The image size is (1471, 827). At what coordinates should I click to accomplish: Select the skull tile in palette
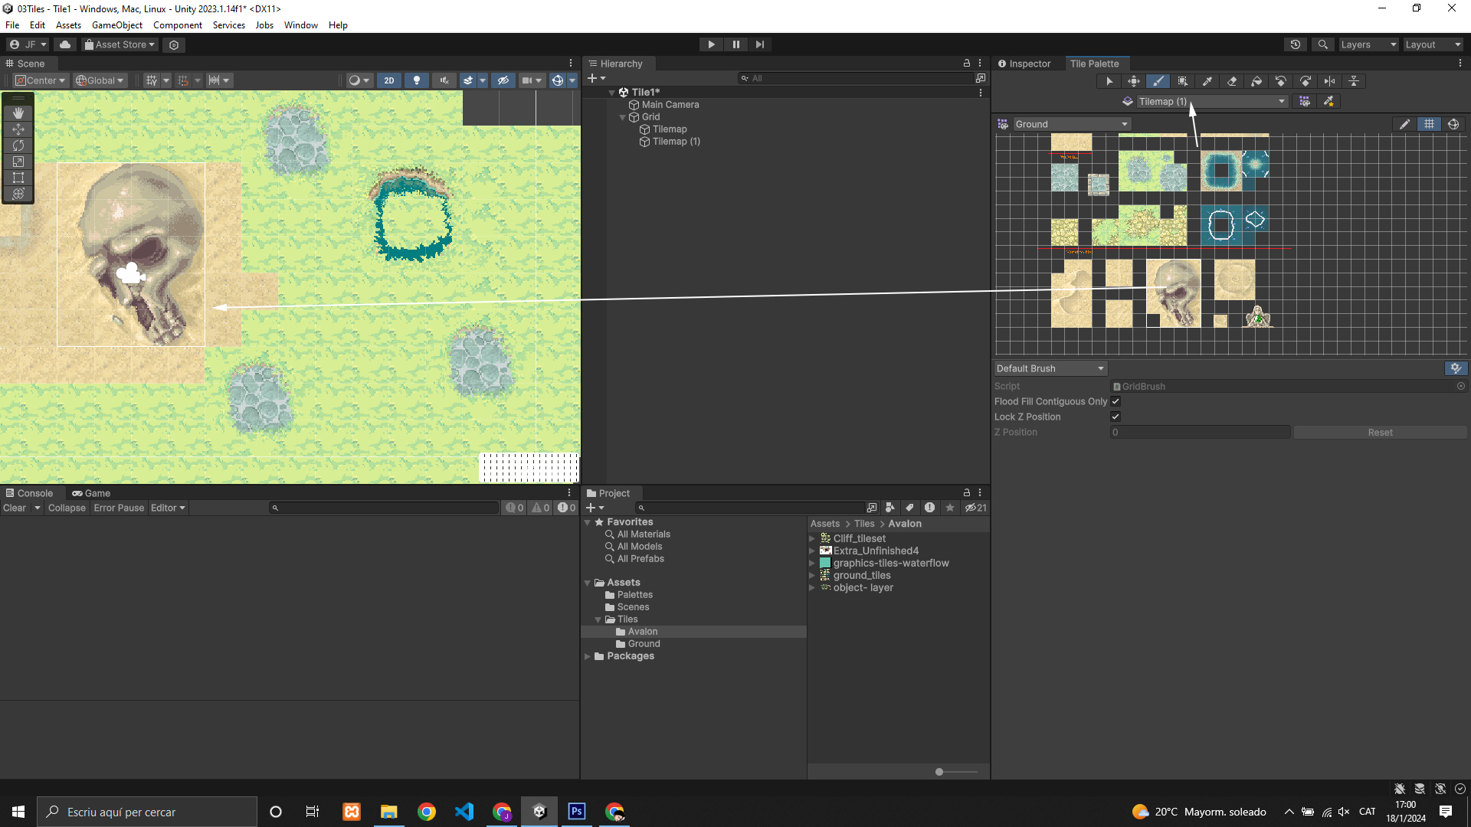(x=1174, y=293)
